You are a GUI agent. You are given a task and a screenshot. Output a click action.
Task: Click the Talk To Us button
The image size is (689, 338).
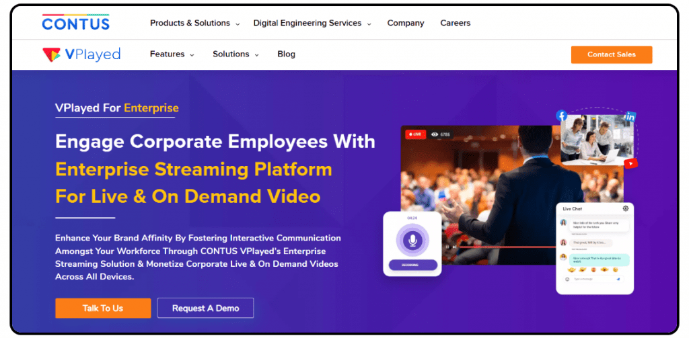tap(103, 308)
